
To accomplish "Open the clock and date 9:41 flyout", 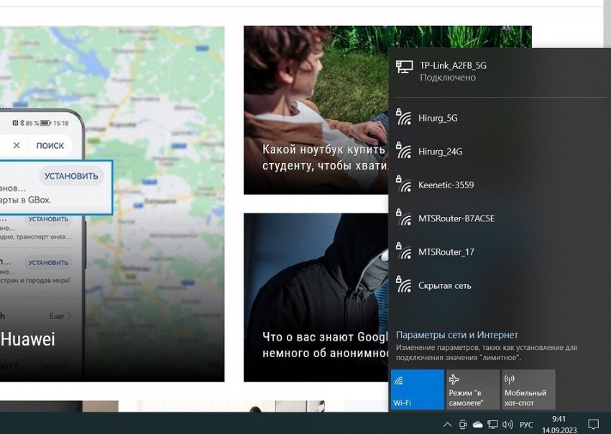I will (559, 423).
